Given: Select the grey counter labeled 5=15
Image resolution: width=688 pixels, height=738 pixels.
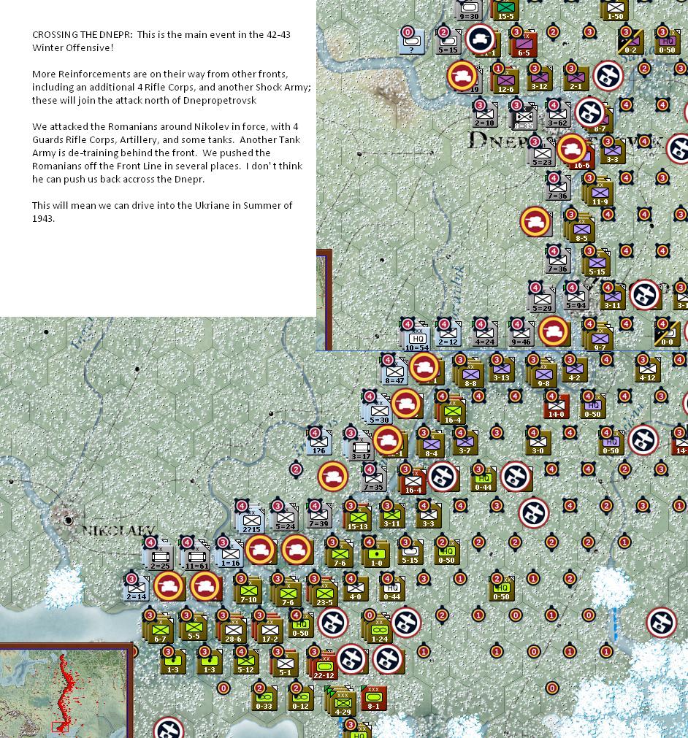Looking at the screenshot, I should click(448, 42).
